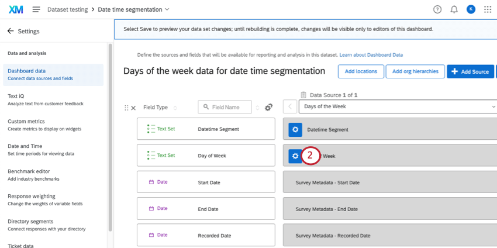Sort by Field Type arrows
The width and height of the screenshot is (497, 248).
(175, 108)
